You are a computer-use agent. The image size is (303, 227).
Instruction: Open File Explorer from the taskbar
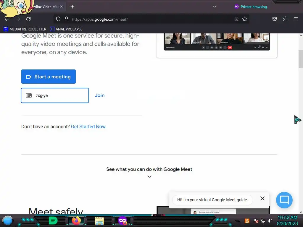click(99, 220)
